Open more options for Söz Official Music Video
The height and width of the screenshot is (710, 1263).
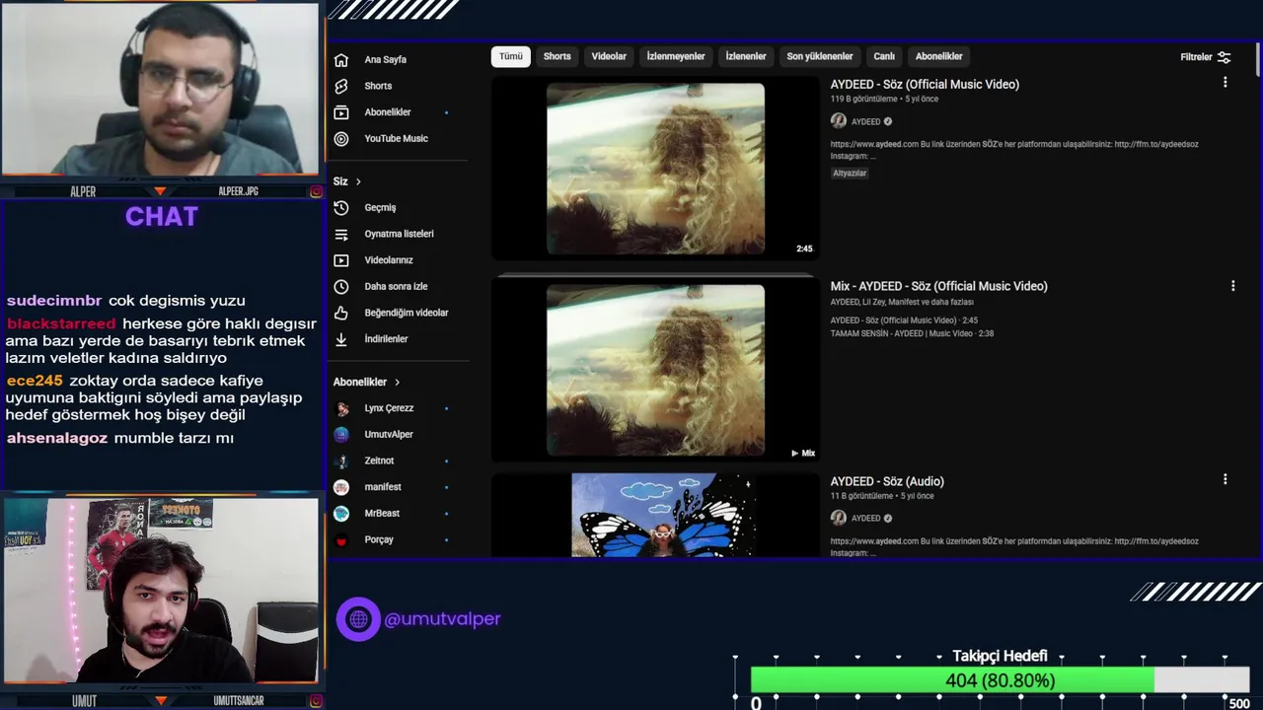click(x=1226, y=83)
